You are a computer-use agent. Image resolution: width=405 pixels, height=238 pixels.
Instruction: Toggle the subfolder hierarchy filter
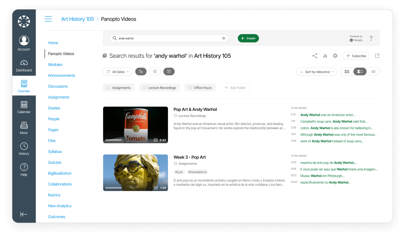pos(141,71)
